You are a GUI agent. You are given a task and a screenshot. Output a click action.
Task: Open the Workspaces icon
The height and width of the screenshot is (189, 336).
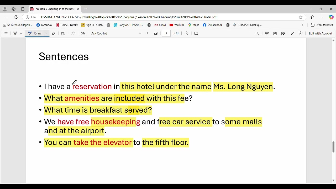tap(14, 9)
